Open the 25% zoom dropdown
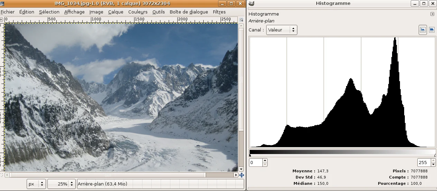This screenshot has height=191, width=437. pyautogui.click(x=61, y=184)
